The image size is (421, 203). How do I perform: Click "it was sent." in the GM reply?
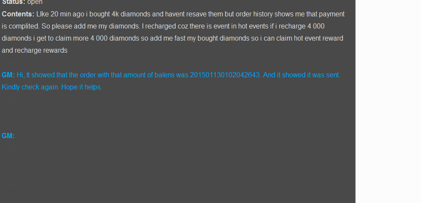pos(324,75)
